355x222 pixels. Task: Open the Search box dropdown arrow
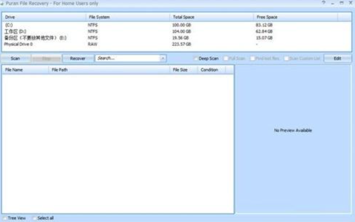(x=163, y=58)
